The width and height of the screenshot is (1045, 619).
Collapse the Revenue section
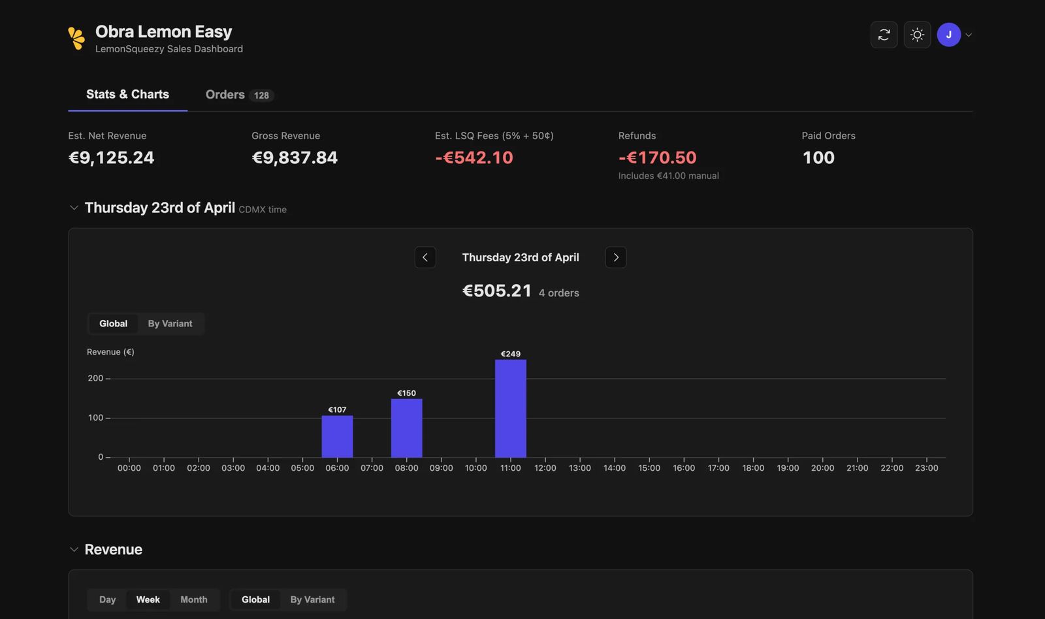[74, 550]
